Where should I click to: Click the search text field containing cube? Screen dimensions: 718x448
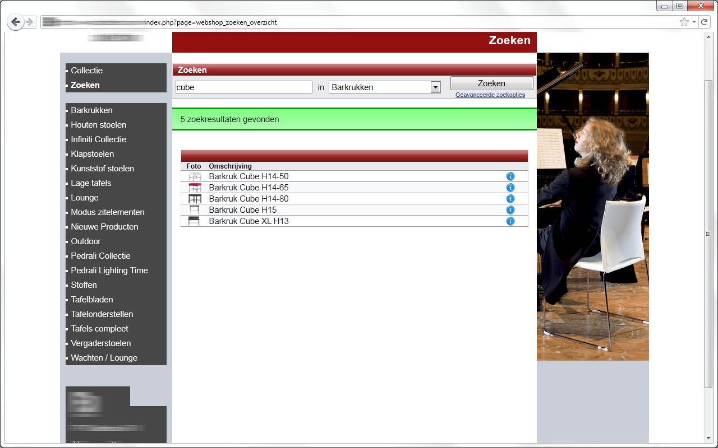coord(243,87)
